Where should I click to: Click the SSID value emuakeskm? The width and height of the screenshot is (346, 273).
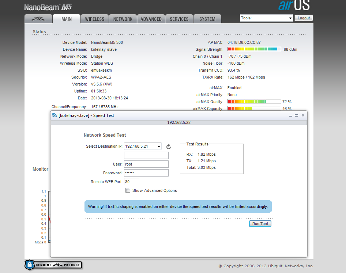pos(101,70)
